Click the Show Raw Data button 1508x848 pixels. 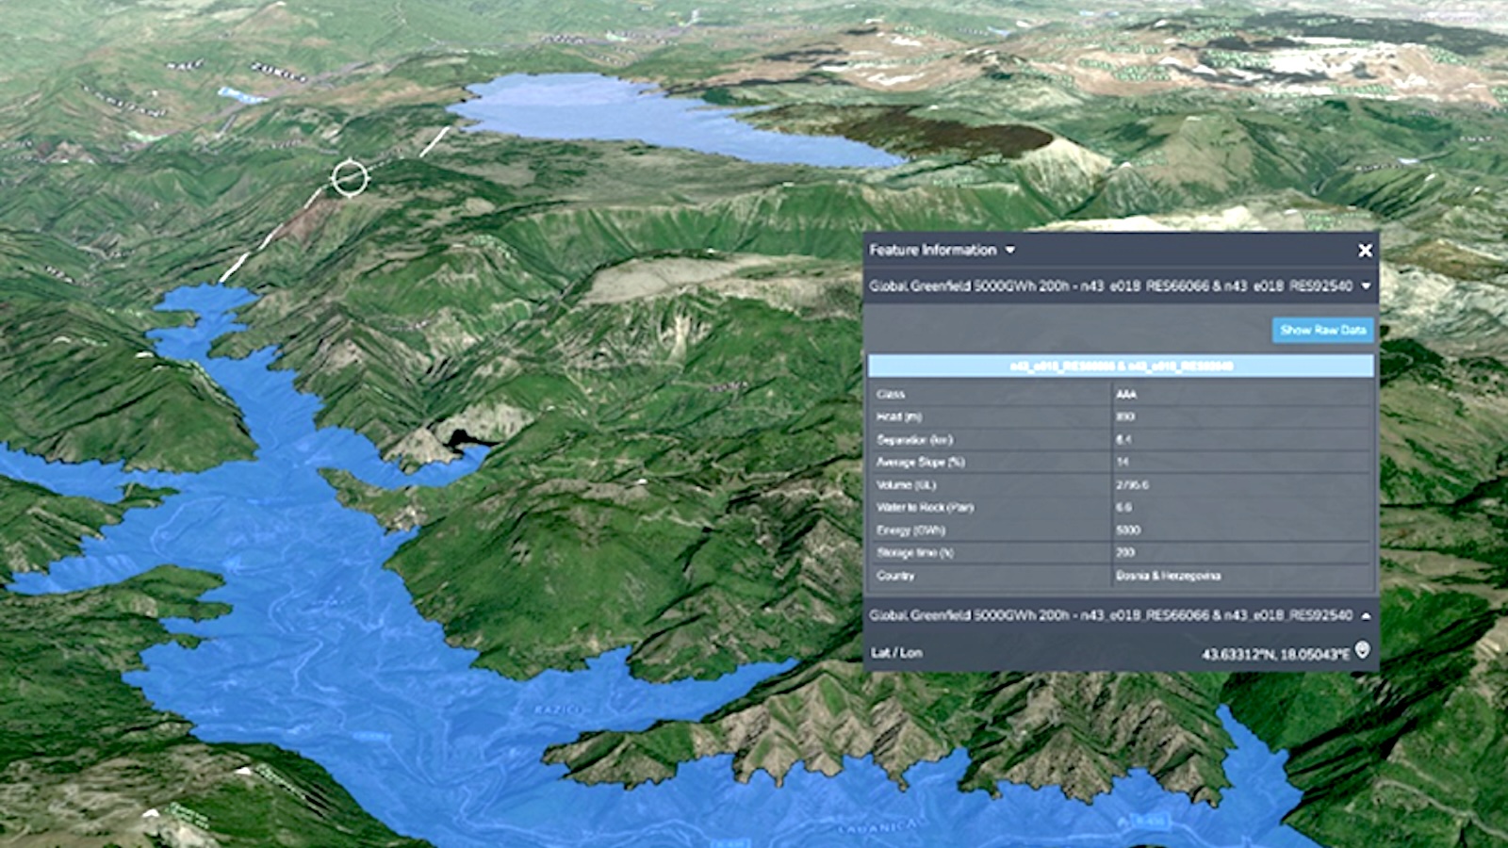click(x=1322, y=330)
